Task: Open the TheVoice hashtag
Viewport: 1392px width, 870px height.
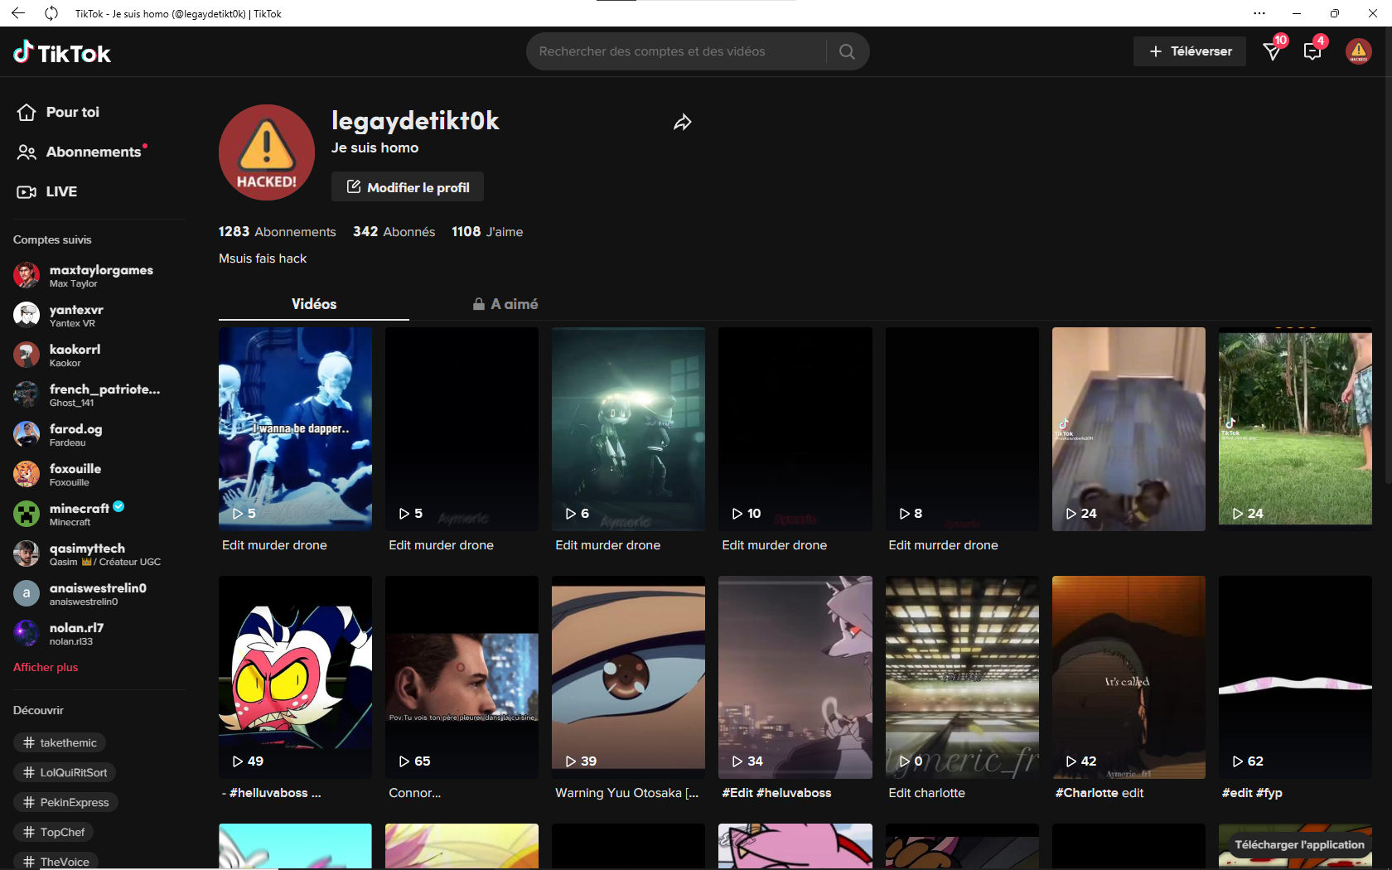Action: point(56,861)
